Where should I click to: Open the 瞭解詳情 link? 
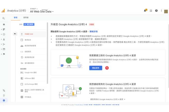pyautogui.click(x=94, y=32)
